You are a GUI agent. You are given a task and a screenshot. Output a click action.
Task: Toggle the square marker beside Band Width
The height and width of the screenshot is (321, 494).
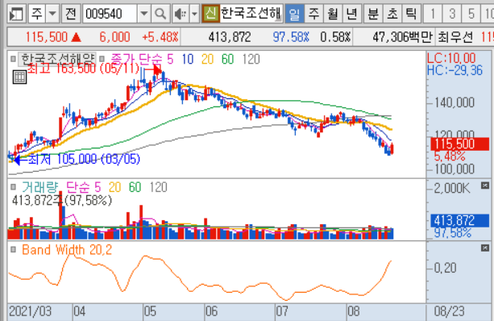(13, 249)
